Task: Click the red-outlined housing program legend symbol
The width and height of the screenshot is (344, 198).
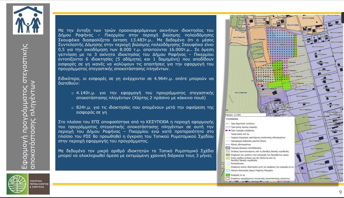Action: tap(227, 178)
